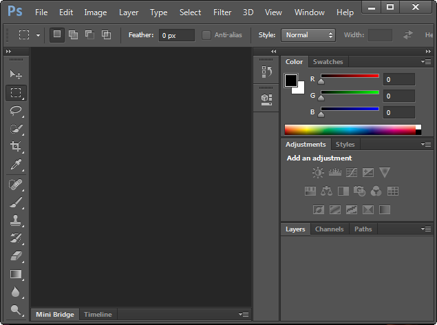Select the Blur tool
437x325 pixels.
coord(16,292)
